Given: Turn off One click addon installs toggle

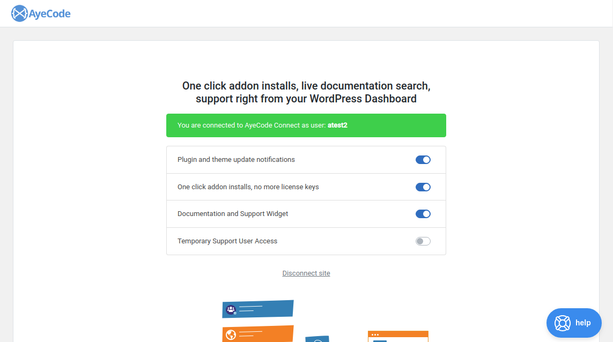Looking at the screenshot, I should point(423,187).
